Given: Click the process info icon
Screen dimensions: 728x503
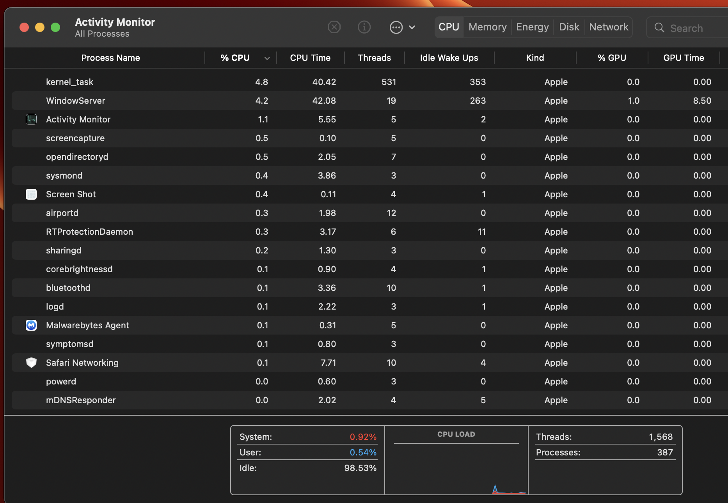Looking at the screenshot, I should point(364,27).
